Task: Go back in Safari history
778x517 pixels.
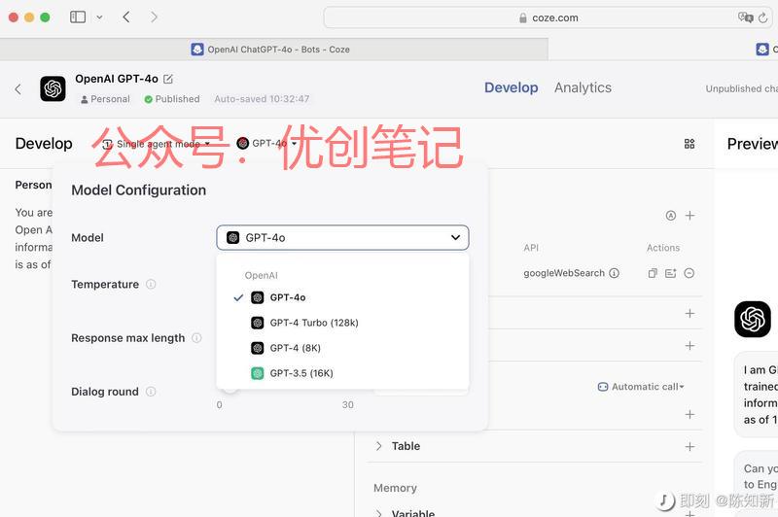Action: pyautogui.click(x=126, y=17)
